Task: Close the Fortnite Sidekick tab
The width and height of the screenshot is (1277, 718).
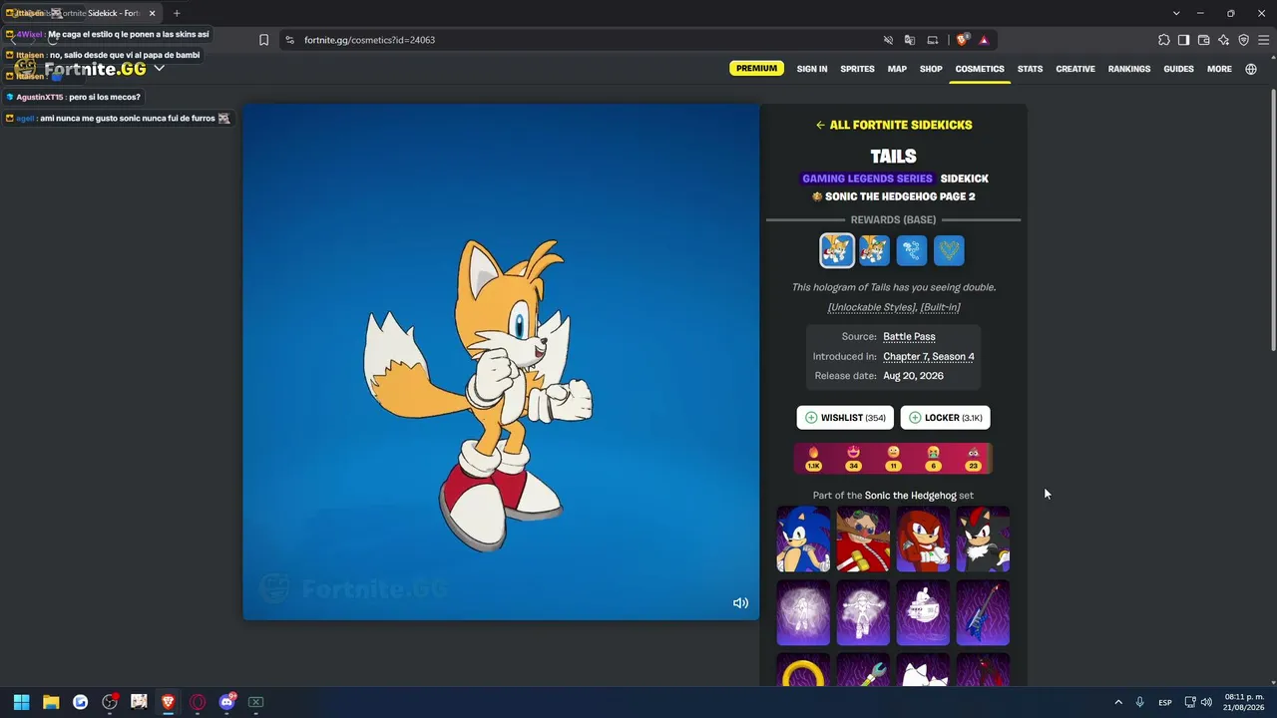Action: [152, 13]
